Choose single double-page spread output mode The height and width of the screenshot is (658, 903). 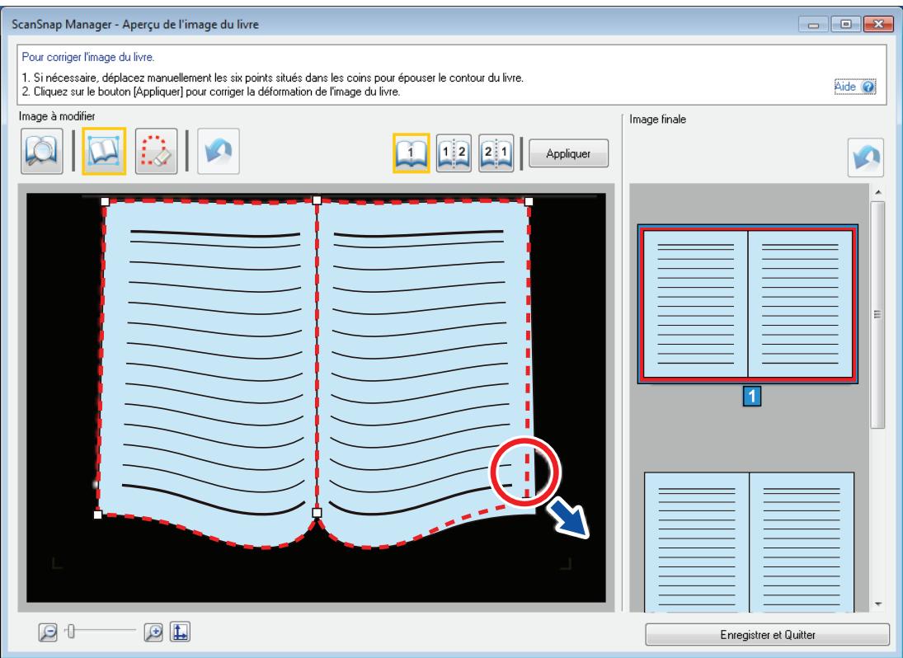[x=412, y=153]
